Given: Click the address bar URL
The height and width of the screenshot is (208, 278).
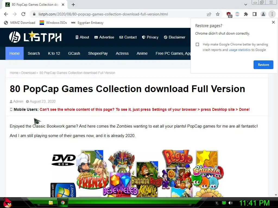Looking at the screenshot, I should (x=103, y=14).
